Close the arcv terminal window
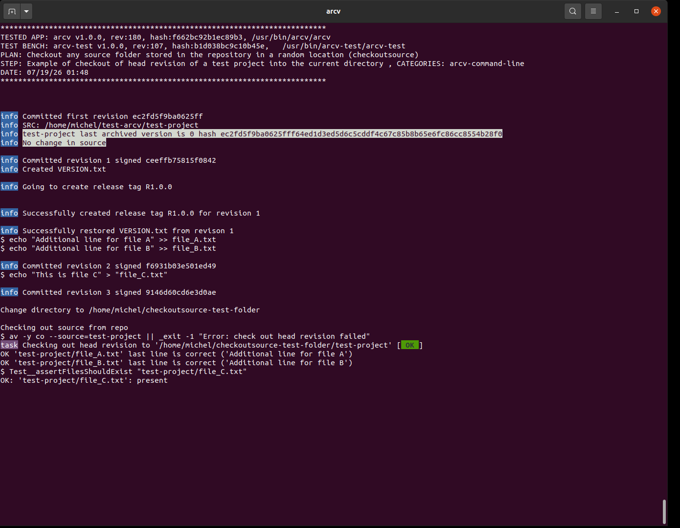 656,11
